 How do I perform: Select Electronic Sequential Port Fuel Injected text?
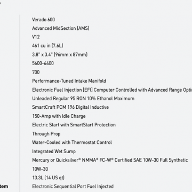73,187
